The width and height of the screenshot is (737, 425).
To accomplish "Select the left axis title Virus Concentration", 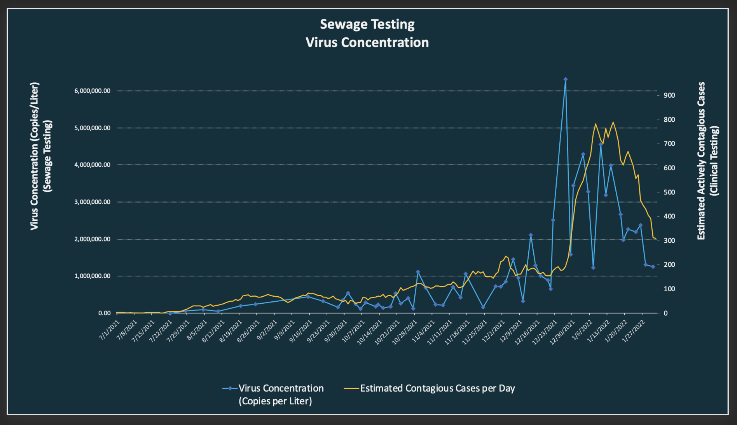I will click(40, 156).
